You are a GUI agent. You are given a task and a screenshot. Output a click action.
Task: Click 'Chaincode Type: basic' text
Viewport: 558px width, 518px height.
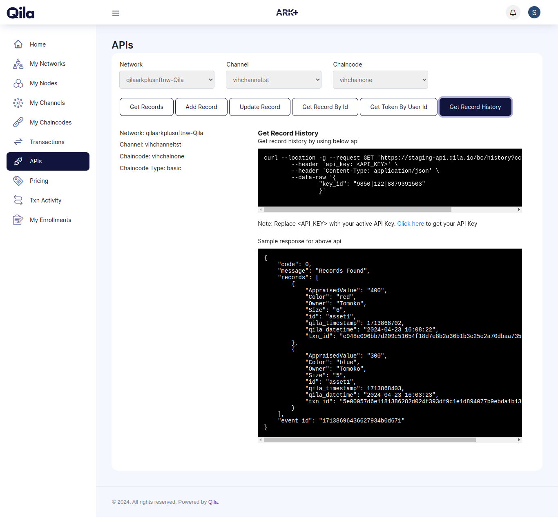point(150,168)
